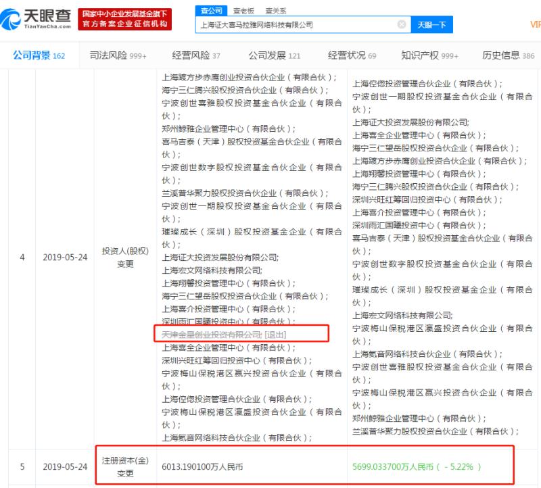This screenshot has width=541, height=488.
Task: Open the 公司发展 section tab
Action: [x=268, y=54]
